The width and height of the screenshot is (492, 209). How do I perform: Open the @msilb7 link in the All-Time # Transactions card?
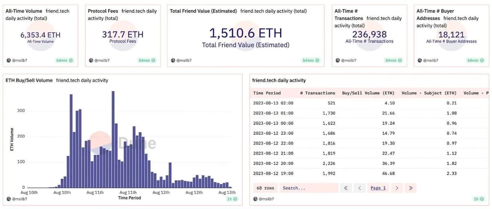348,60
